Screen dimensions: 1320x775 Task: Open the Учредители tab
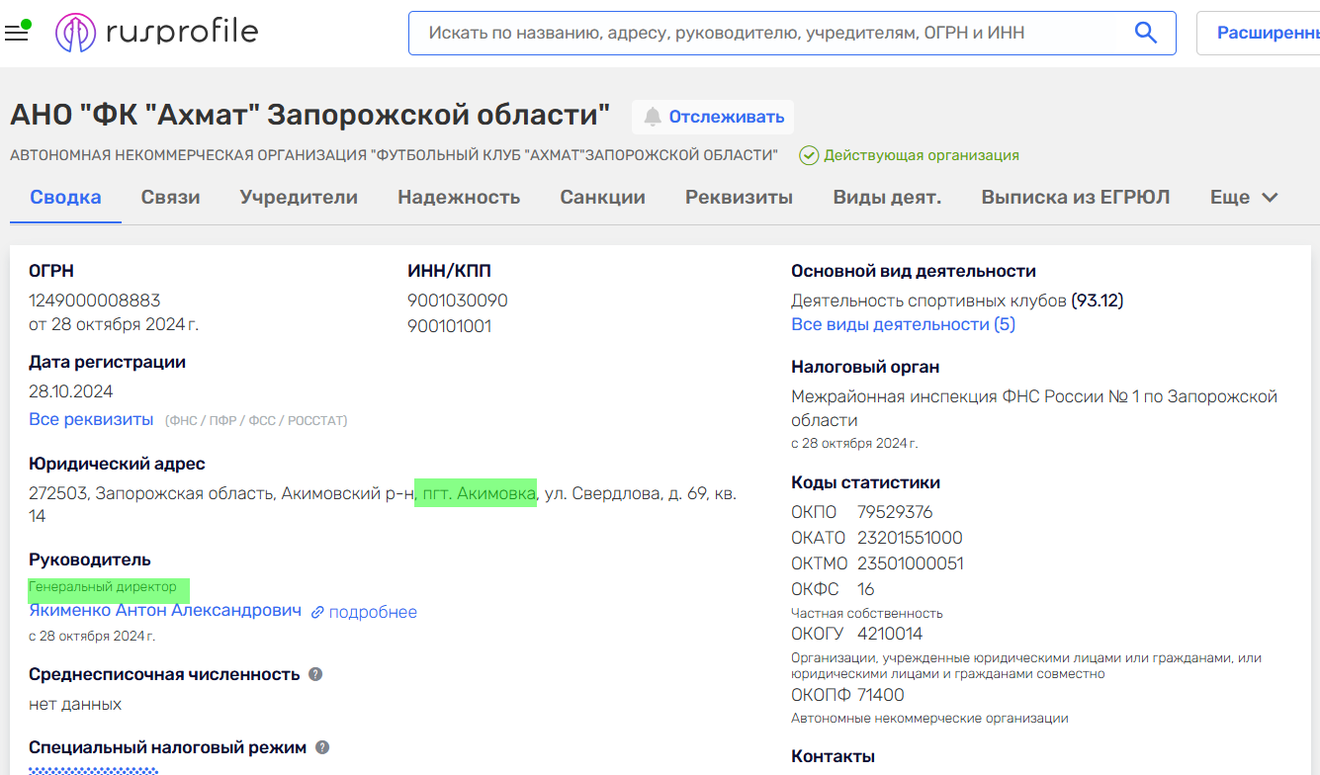299,197
